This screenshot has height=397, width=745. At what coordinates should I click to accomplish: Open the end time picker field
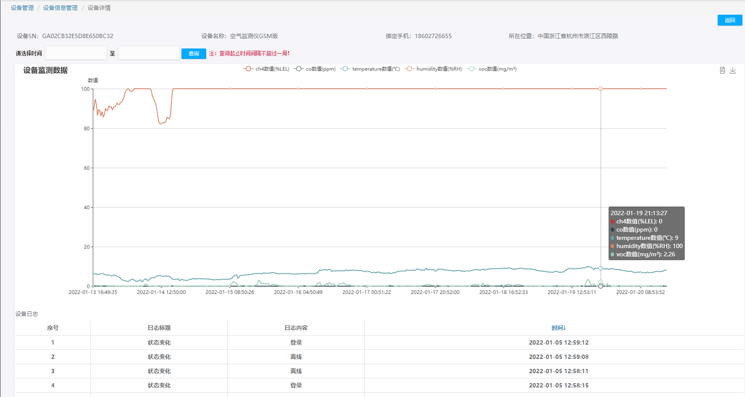coord(149,53)
